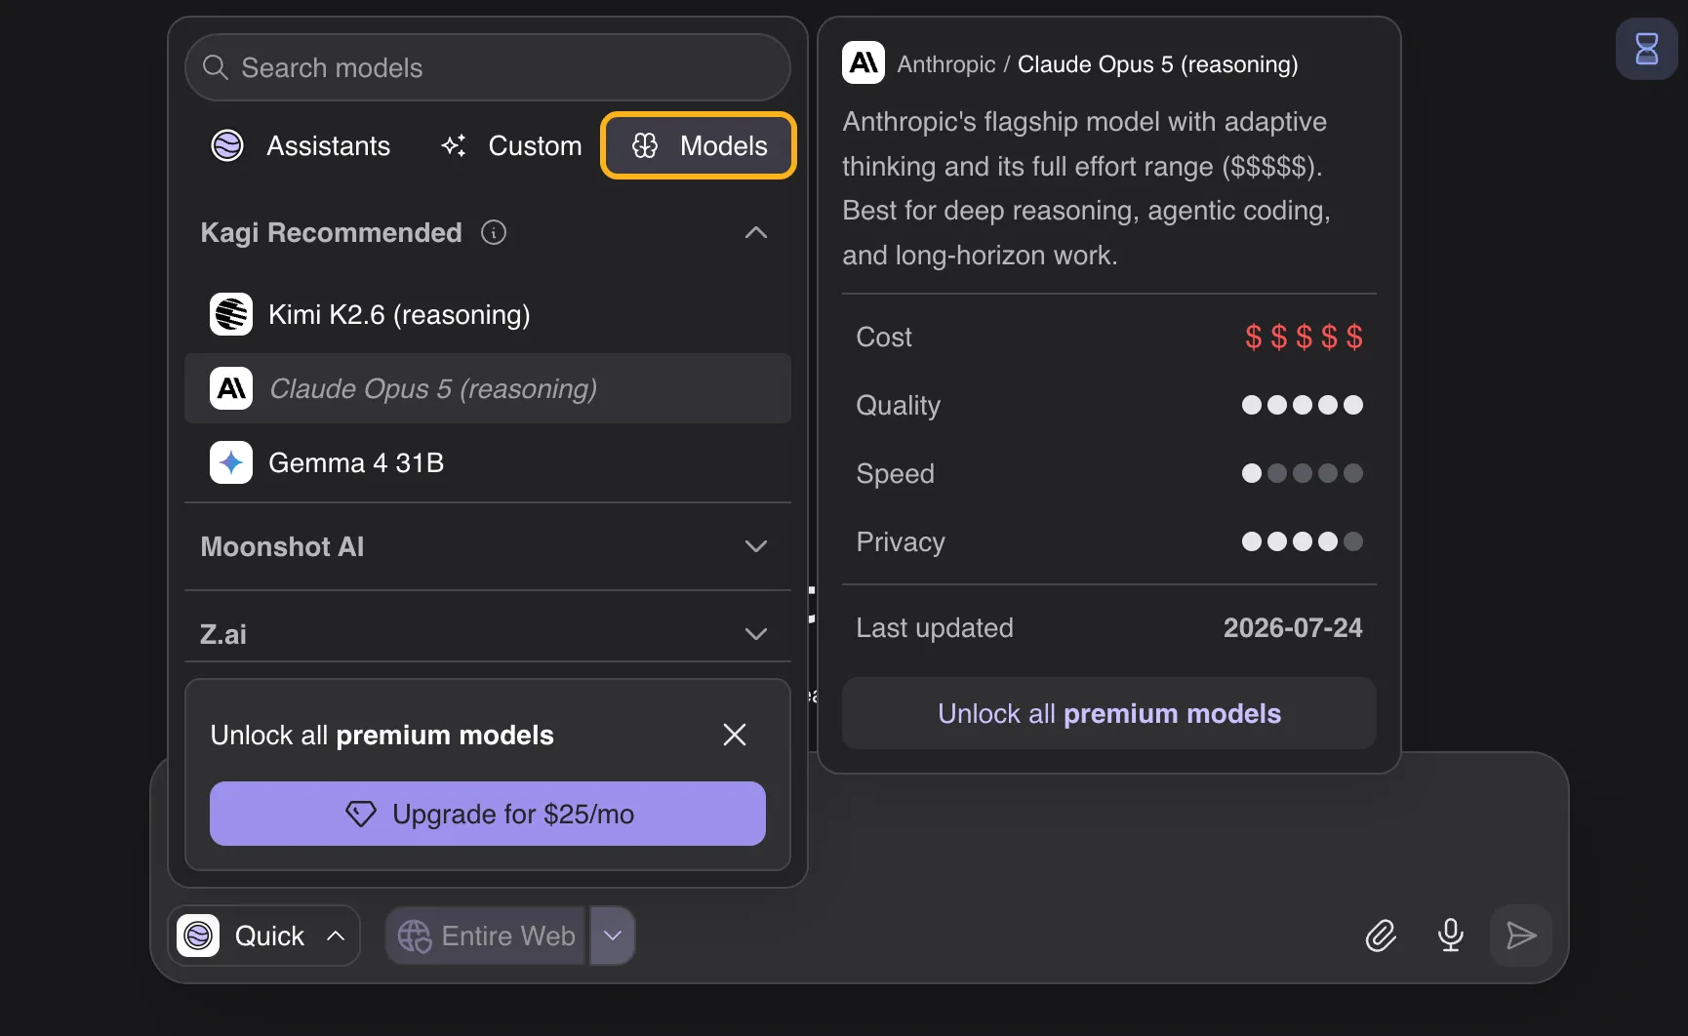Click the search magnifier icon

click(x=215, y=67)
